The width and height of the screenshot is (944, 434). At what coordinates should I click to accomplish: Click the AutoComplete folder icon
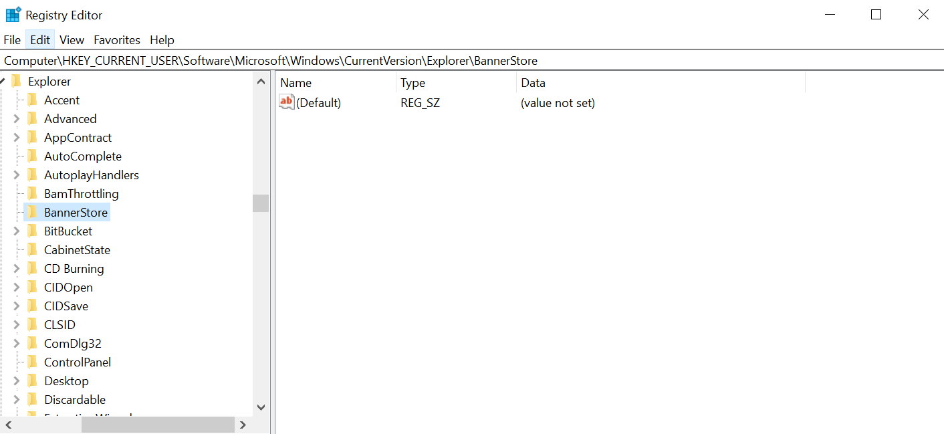tap(32, 156)
